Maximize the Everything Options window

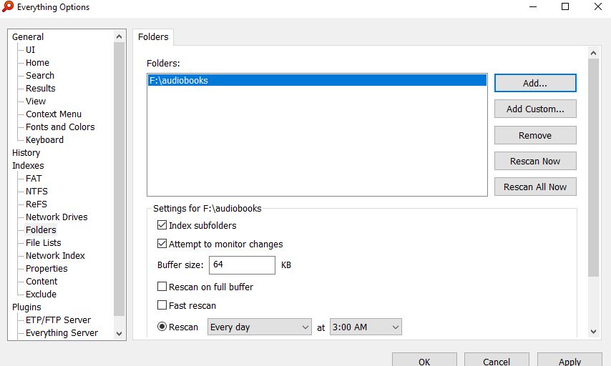coord(565,6)
